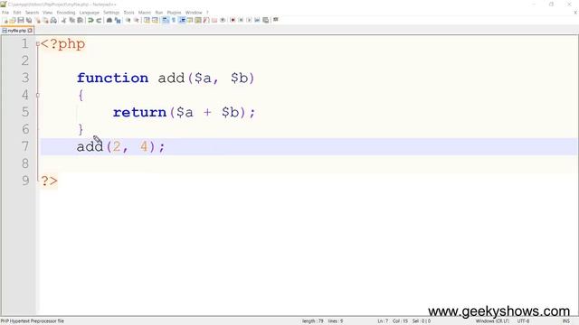Viewport: 579px width, 325px height.
Task: Redo the edit (green arrow)
Action: (99, 20)
